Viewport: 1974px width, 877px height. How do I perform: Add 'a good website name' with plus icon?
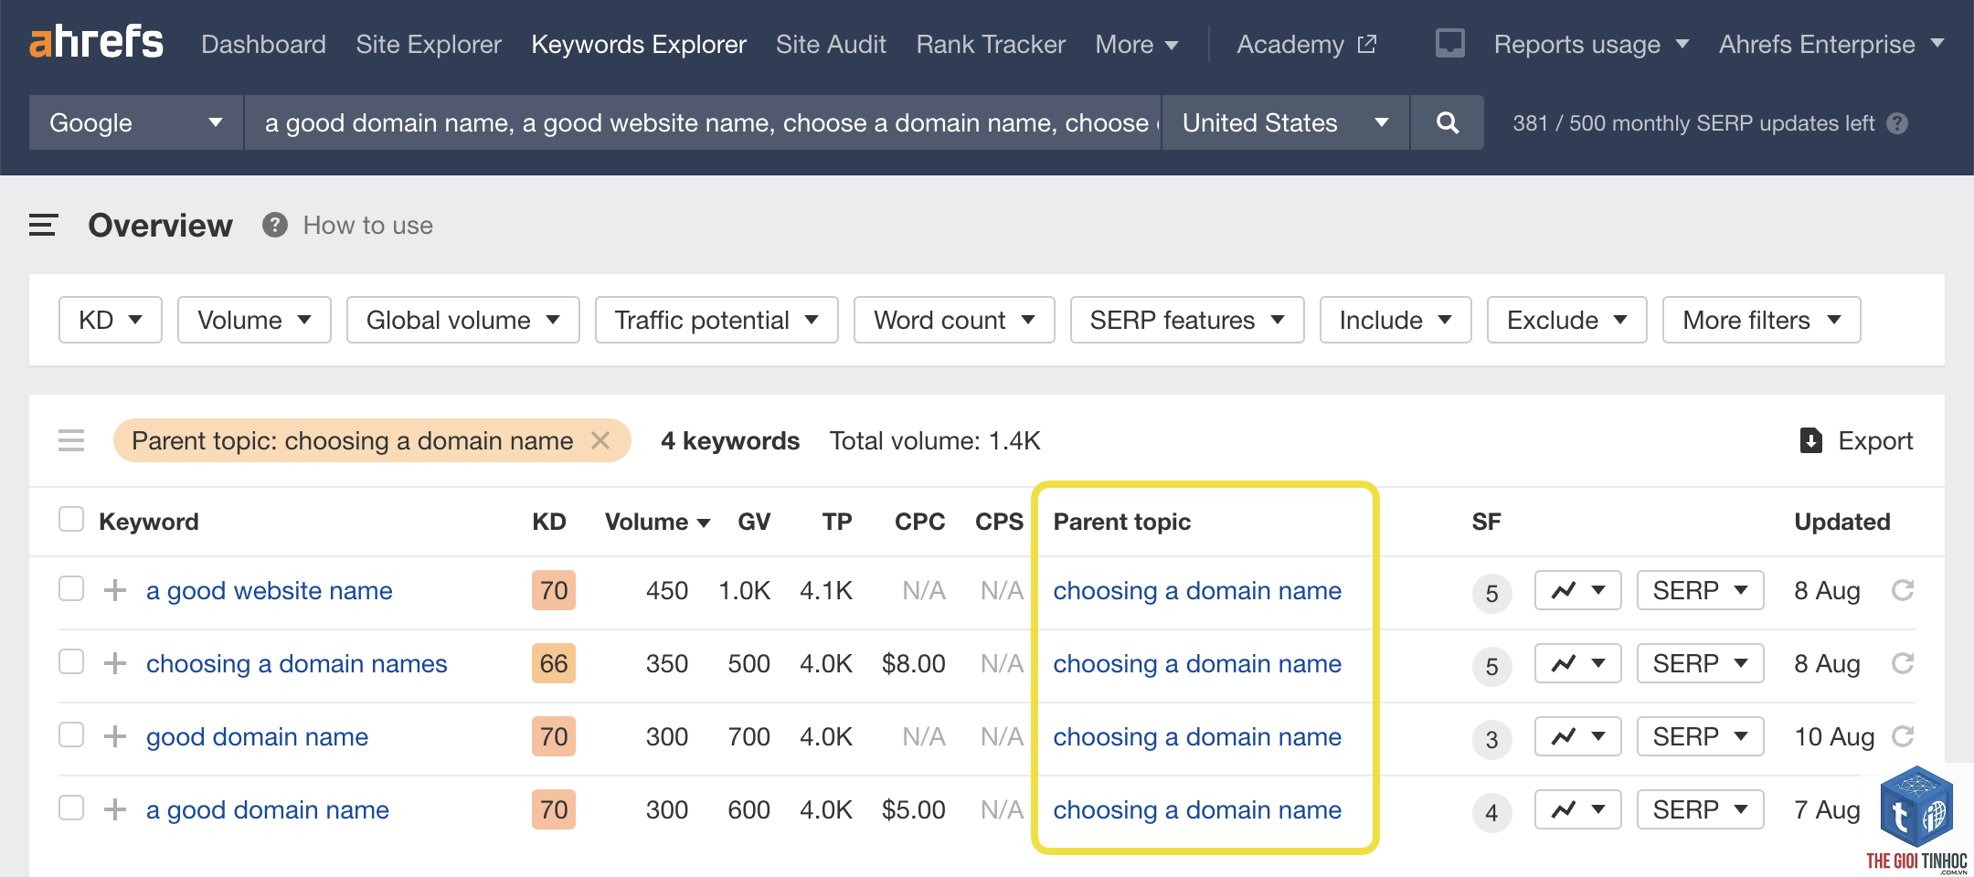click(x=114, y=590)
